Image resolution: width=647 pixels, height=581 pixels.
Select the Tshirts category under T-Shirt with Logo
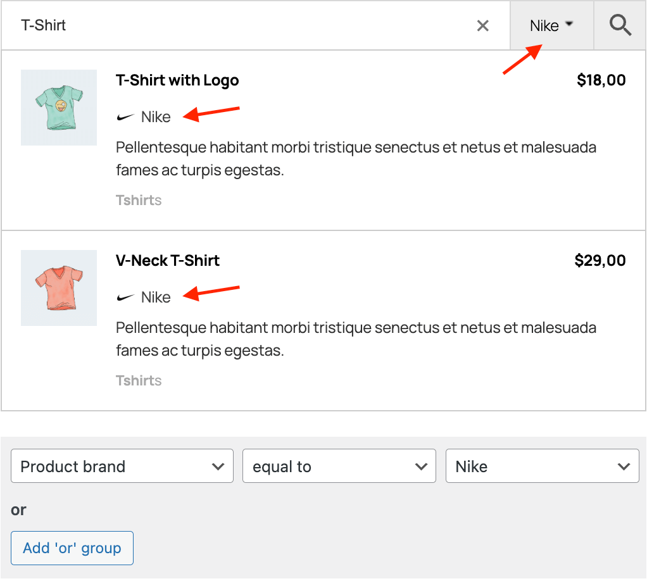[x=139, y=200]
